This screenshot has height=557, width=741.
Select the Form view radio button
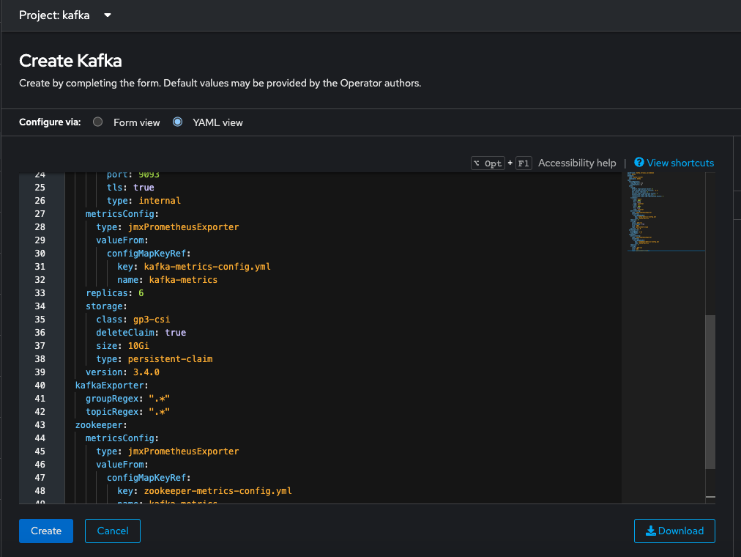coord(98,122)
